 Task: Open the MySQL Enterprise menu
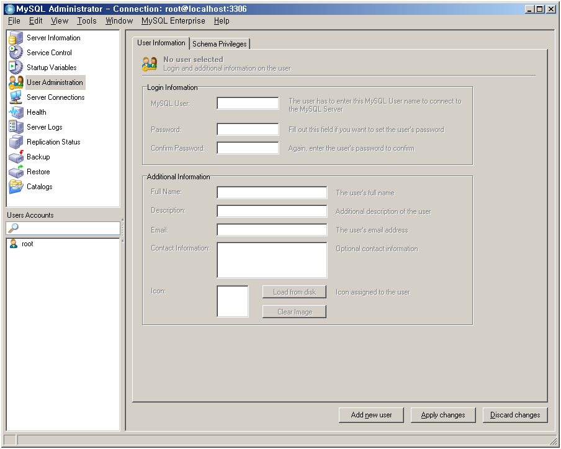[173, 20]
